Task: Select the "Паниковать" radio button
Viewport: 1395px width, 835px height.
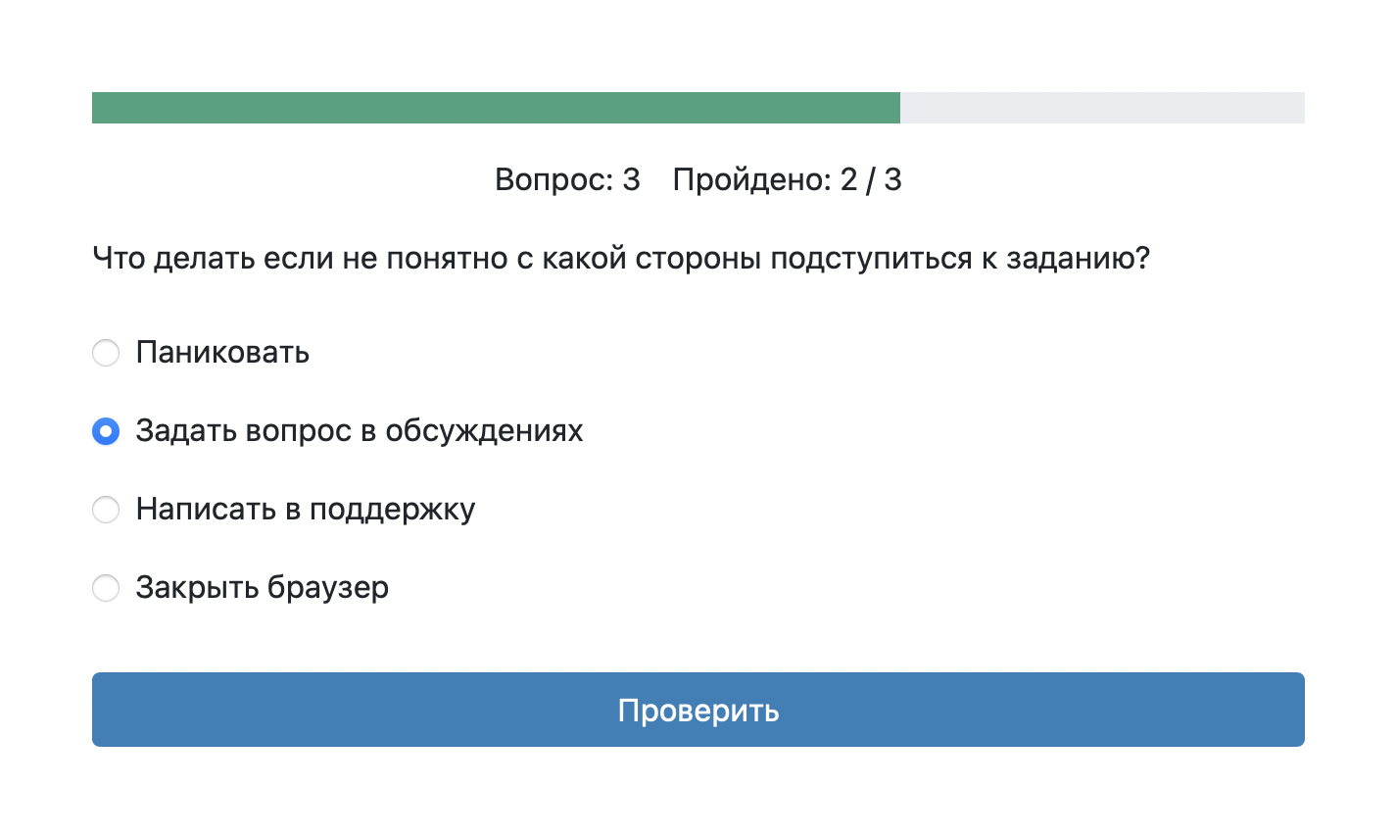Action: [x=106, y=353]
